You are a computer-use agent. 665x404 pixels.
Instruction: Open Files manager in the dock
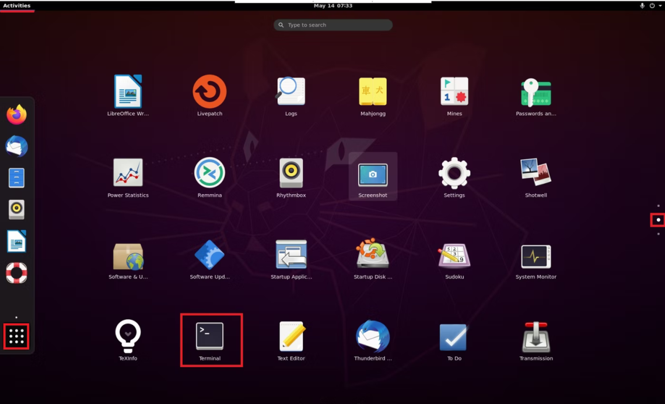[16, 178]
